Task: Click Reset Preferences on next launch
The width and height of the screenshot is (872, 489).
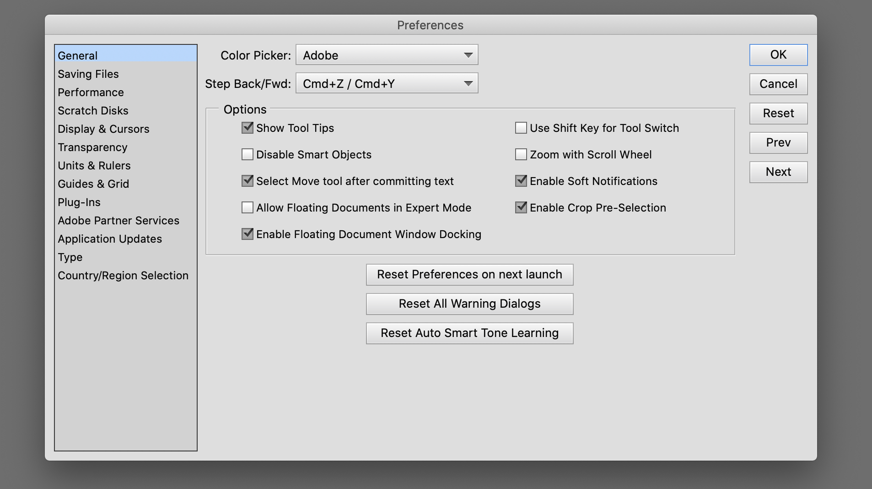Action: [x=469, y=274]
